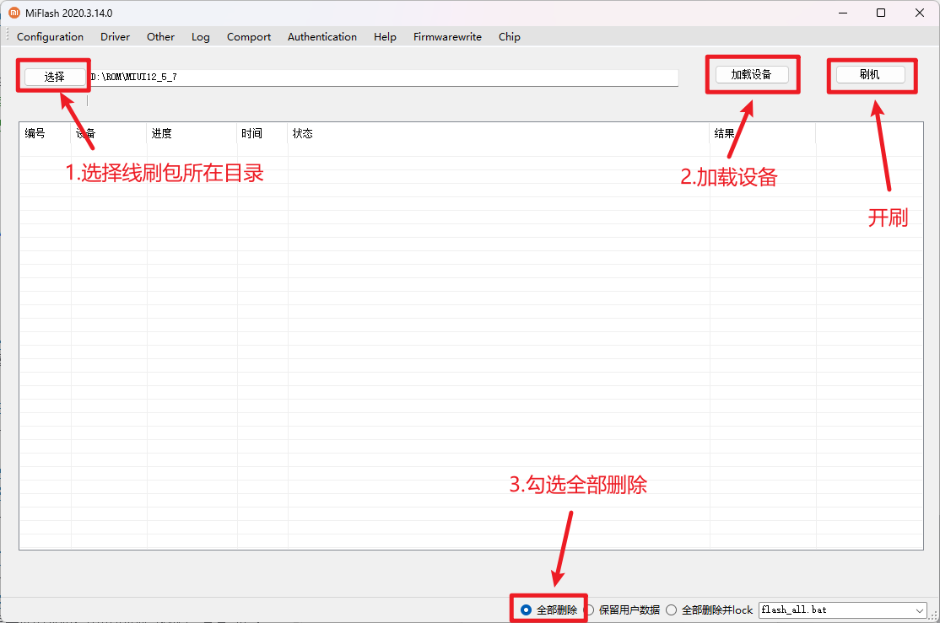Open the Log menu

(x=200, y=37)
